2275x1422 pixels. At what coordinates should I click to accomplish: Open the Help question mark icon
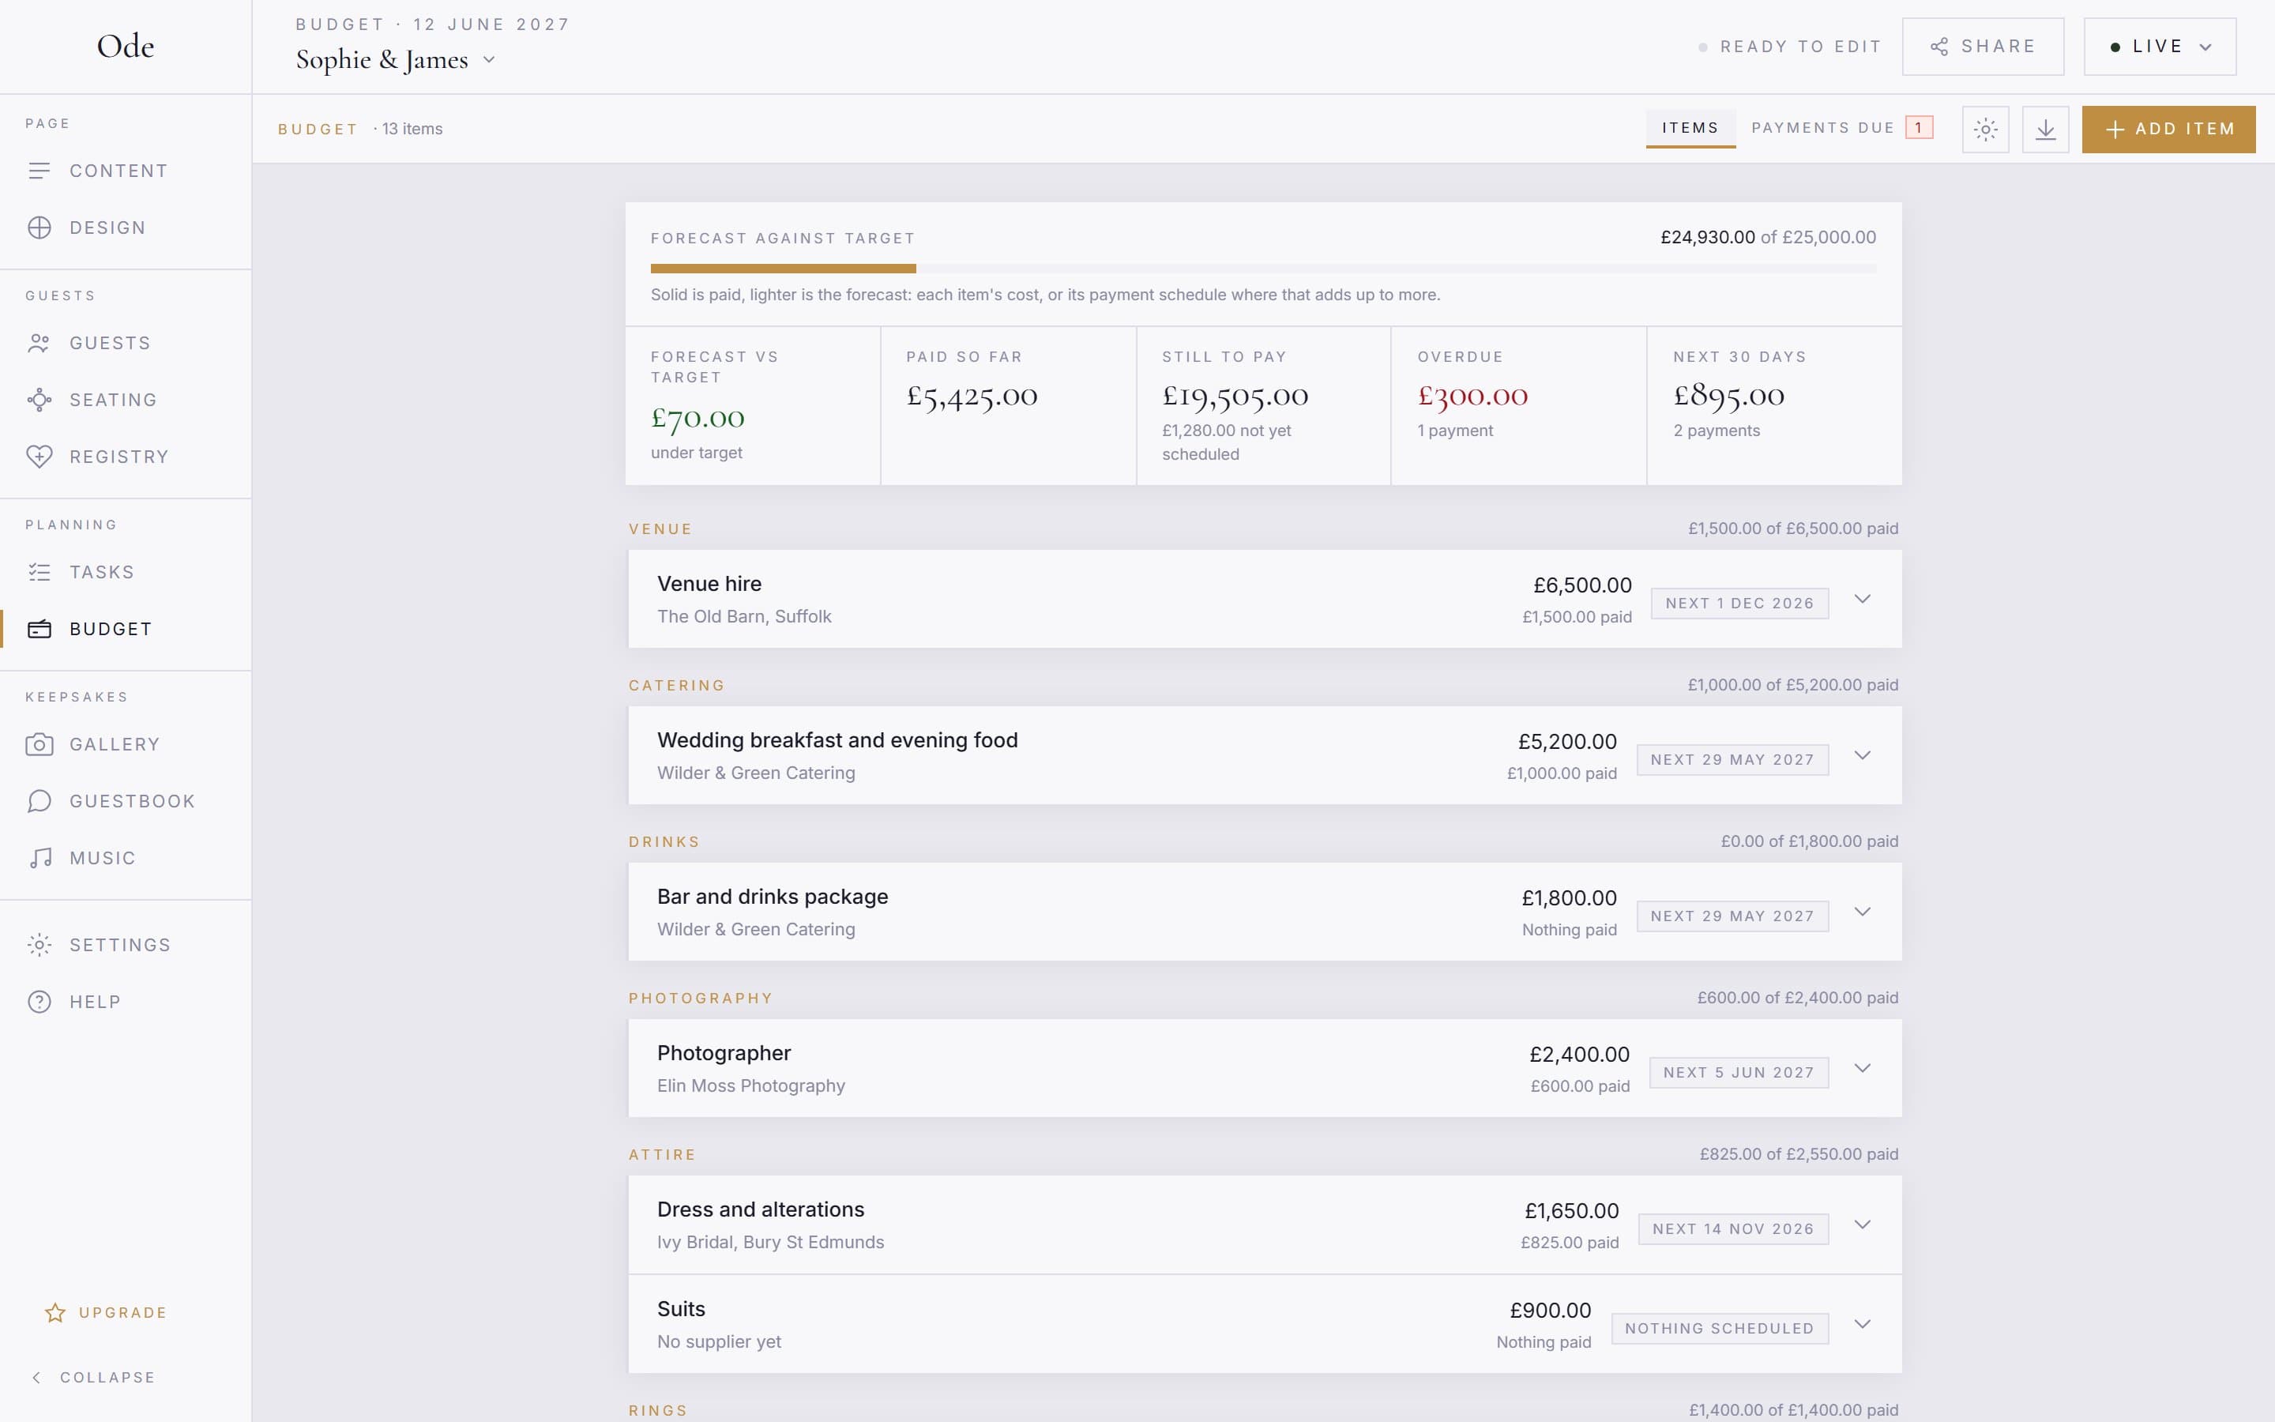tap(39, 1002)
